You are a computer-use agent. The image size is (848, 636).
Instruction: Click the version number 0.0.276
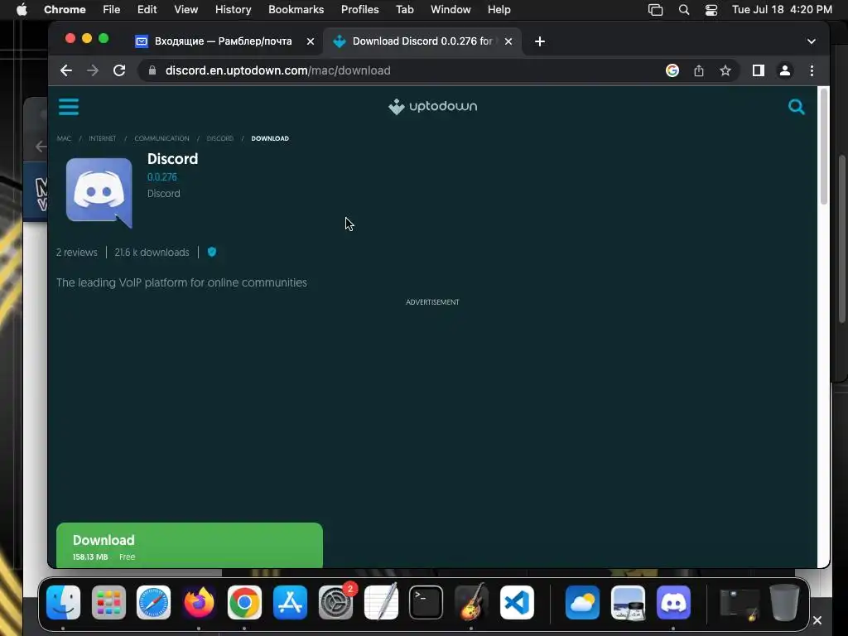[x=161, y=177]
